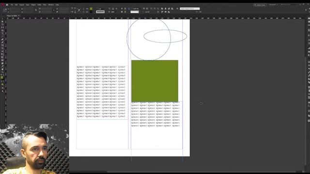The image size is (310, 174).
Task: Open the object style dropdown field
Action: click(x=190, y=9)
